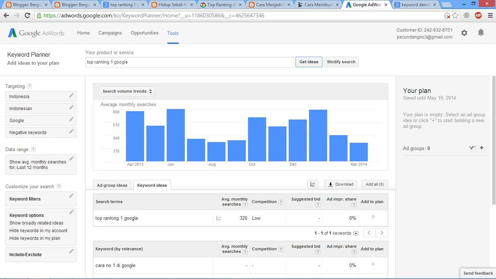
Task: Click the Send feedback button
Action: click(x=478, y=273)
